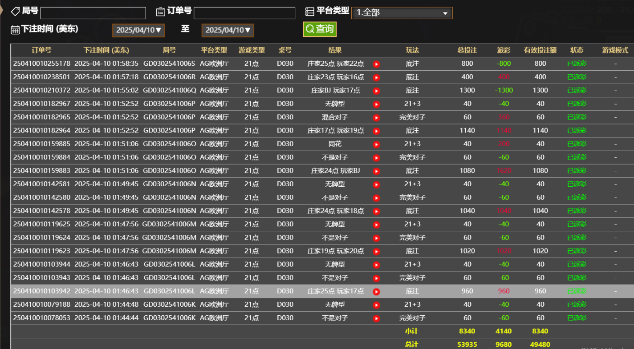Play replay for order 250410010238501
Image resolution: width=634 pixels, height=349 pixels.
click(376, 77)
